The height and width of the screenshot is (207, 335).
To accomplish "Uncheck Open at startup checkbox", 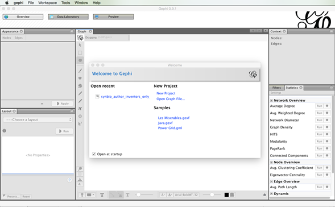I will 94,154.
